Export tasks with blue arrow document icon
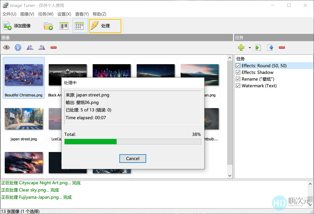The height and width of the screenshot is (214, 314). [270, 47]
